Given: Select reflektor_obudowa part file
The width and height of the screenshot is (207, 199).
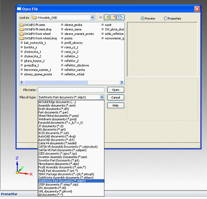Looking at the screenshot, I should coord(75,65).
